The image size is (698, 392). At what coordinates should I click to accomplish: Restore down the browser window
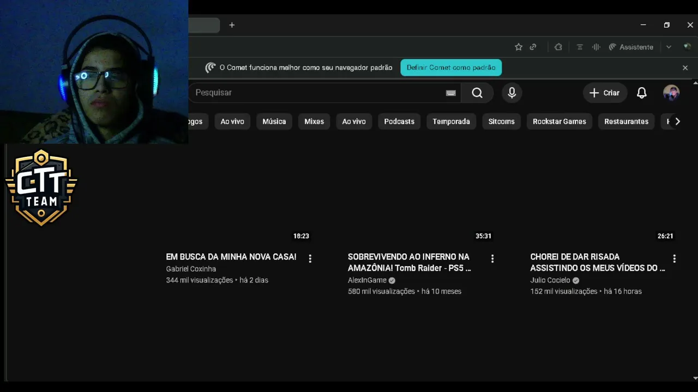point(666,25)
